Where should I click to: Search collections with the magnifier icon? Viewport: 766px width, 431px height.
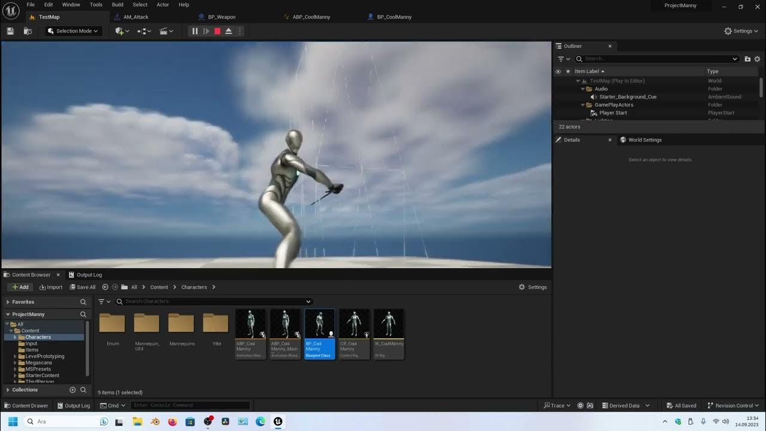click(x=83, y=390)
